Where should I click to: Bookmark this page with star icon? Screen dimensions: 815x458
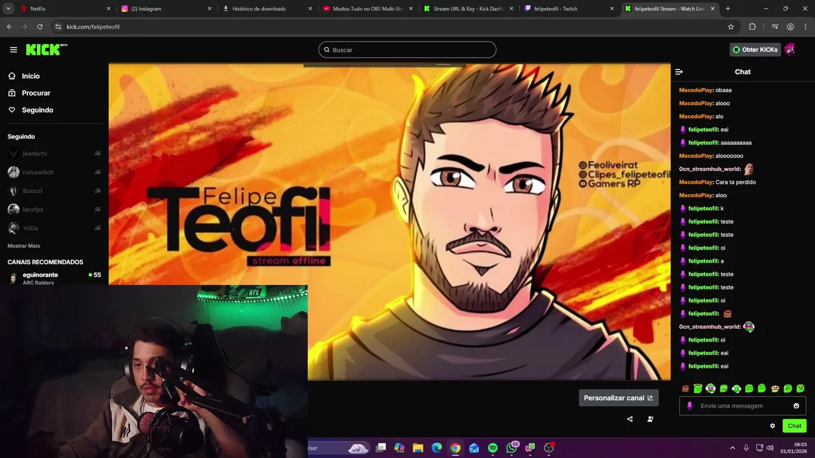731,27
